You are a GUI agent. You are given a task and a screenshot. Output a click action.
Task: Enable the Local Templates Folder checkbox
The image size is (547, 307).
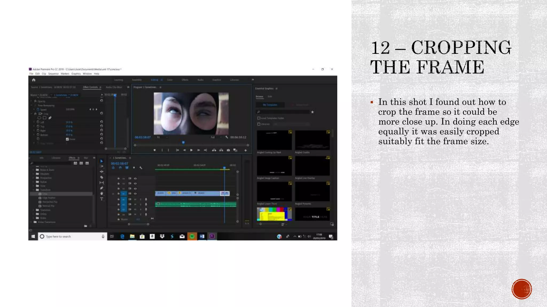click(259, 118)
